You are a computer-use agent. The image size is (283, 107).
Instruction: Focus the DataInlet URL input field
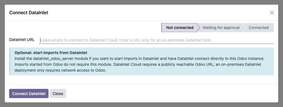156,40
